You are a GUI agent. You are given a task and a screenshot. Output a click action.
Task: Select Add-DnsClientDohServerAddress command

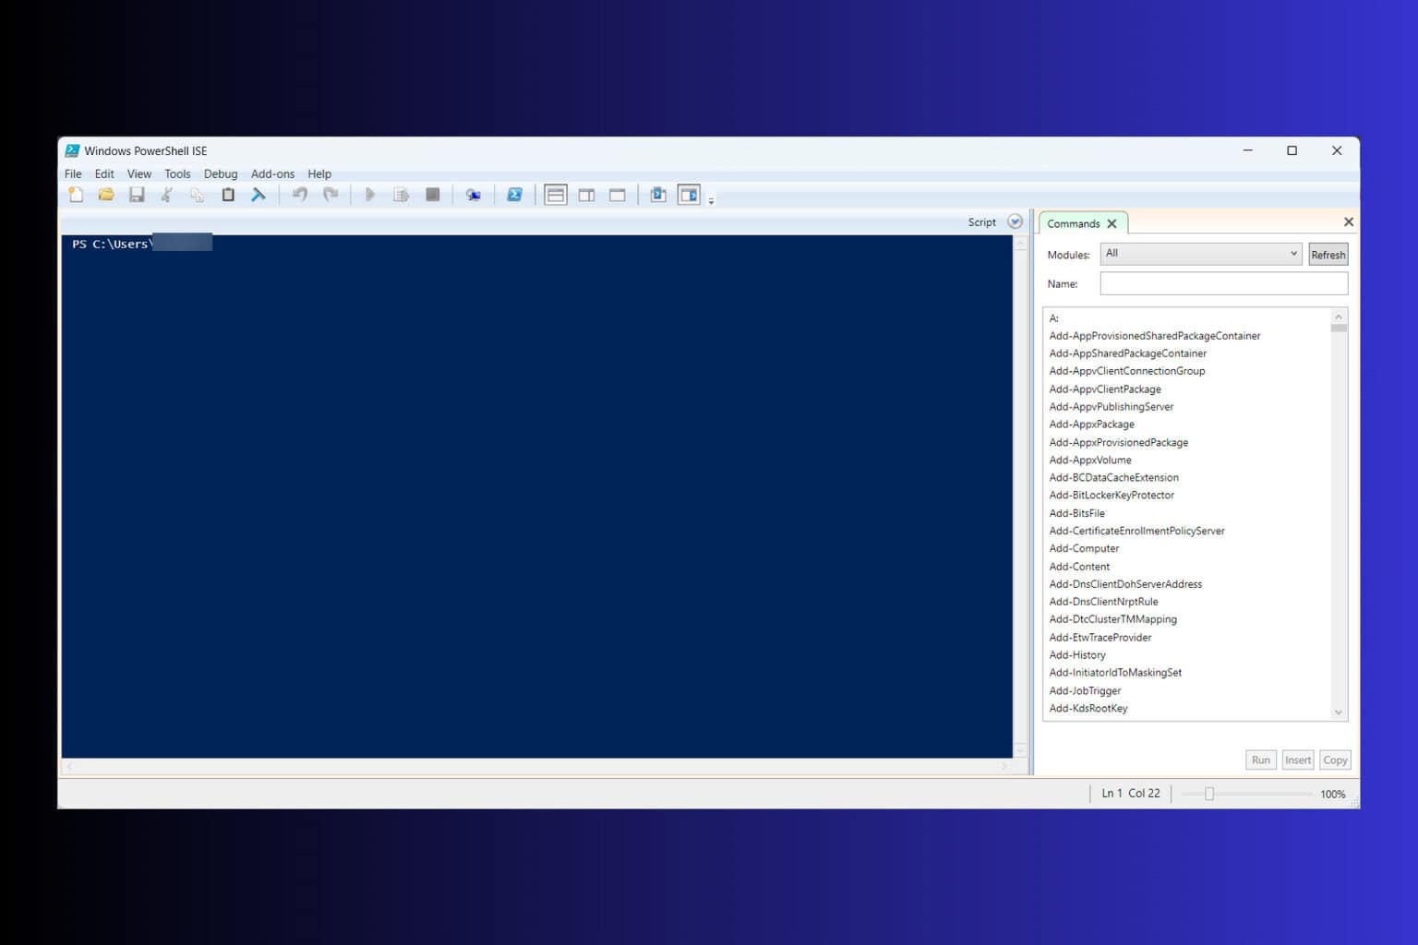(1125, 584)
